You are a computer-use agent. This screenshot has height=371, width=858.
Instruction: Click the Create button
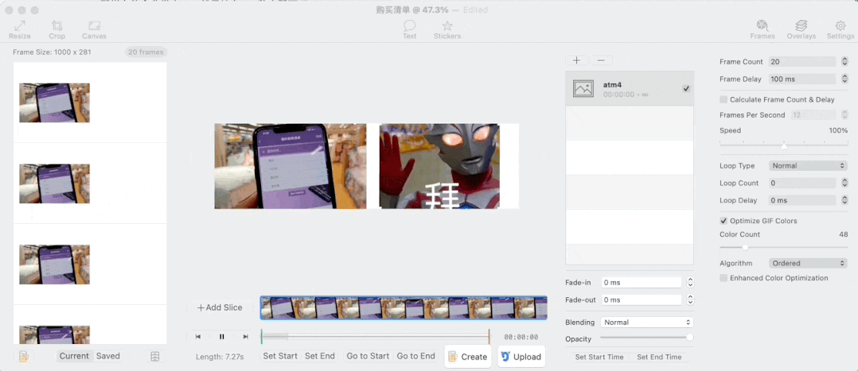point(468,357)
